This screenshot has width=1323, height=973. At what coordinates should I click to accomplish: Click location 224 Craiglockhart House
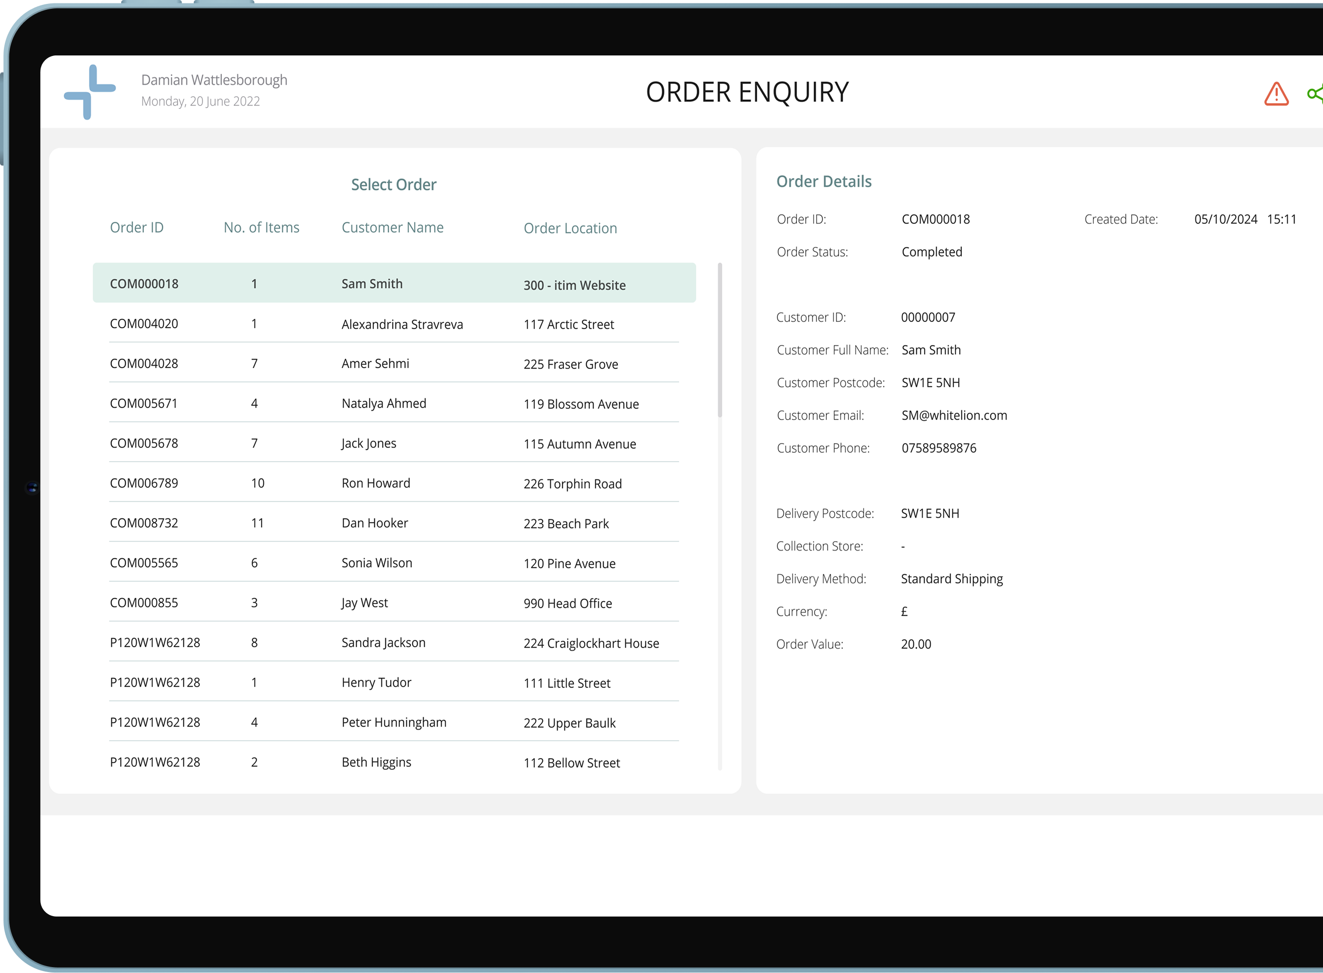point(591,643)
